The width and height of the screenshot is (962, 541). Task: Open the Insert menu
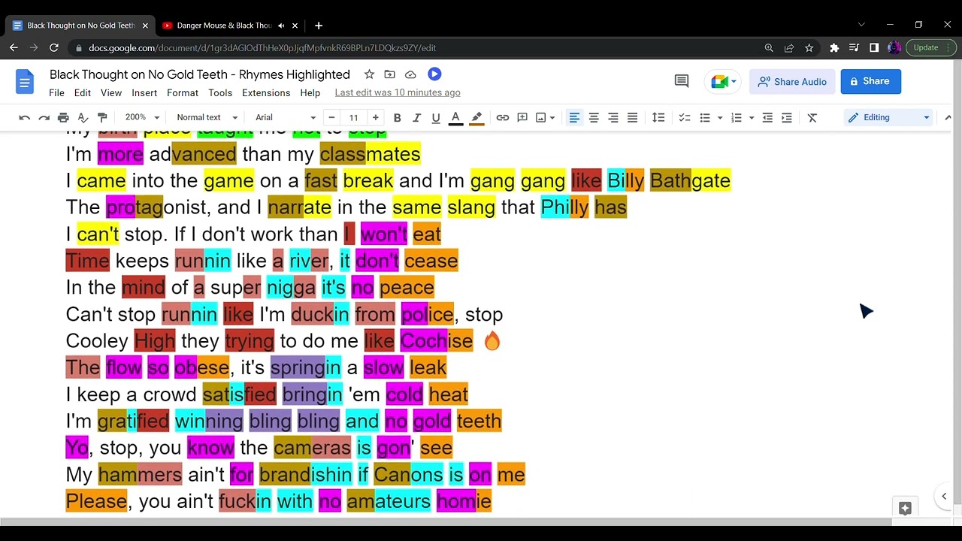144,93
